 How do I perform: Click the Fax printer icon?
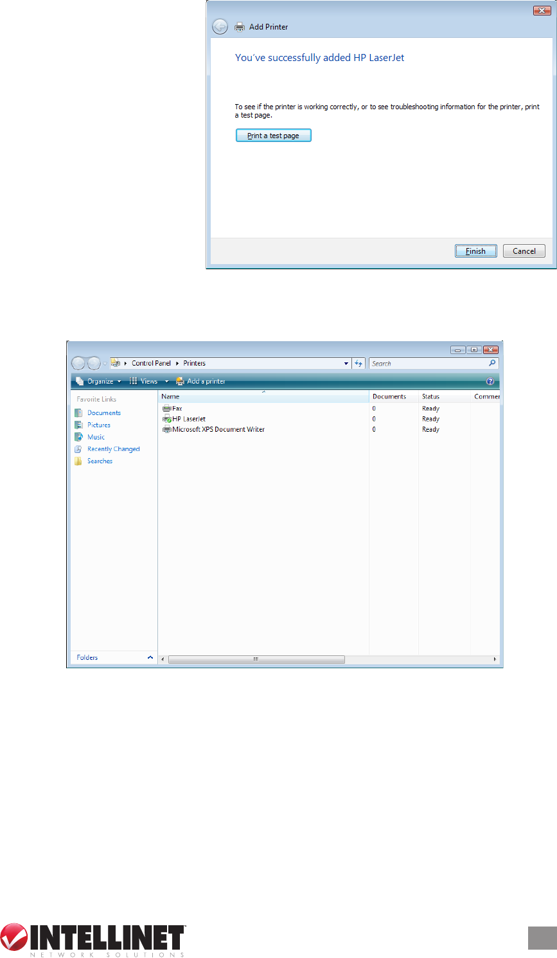coord(167,409)
